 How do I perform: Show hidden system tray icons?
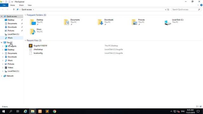coord(171,111)
